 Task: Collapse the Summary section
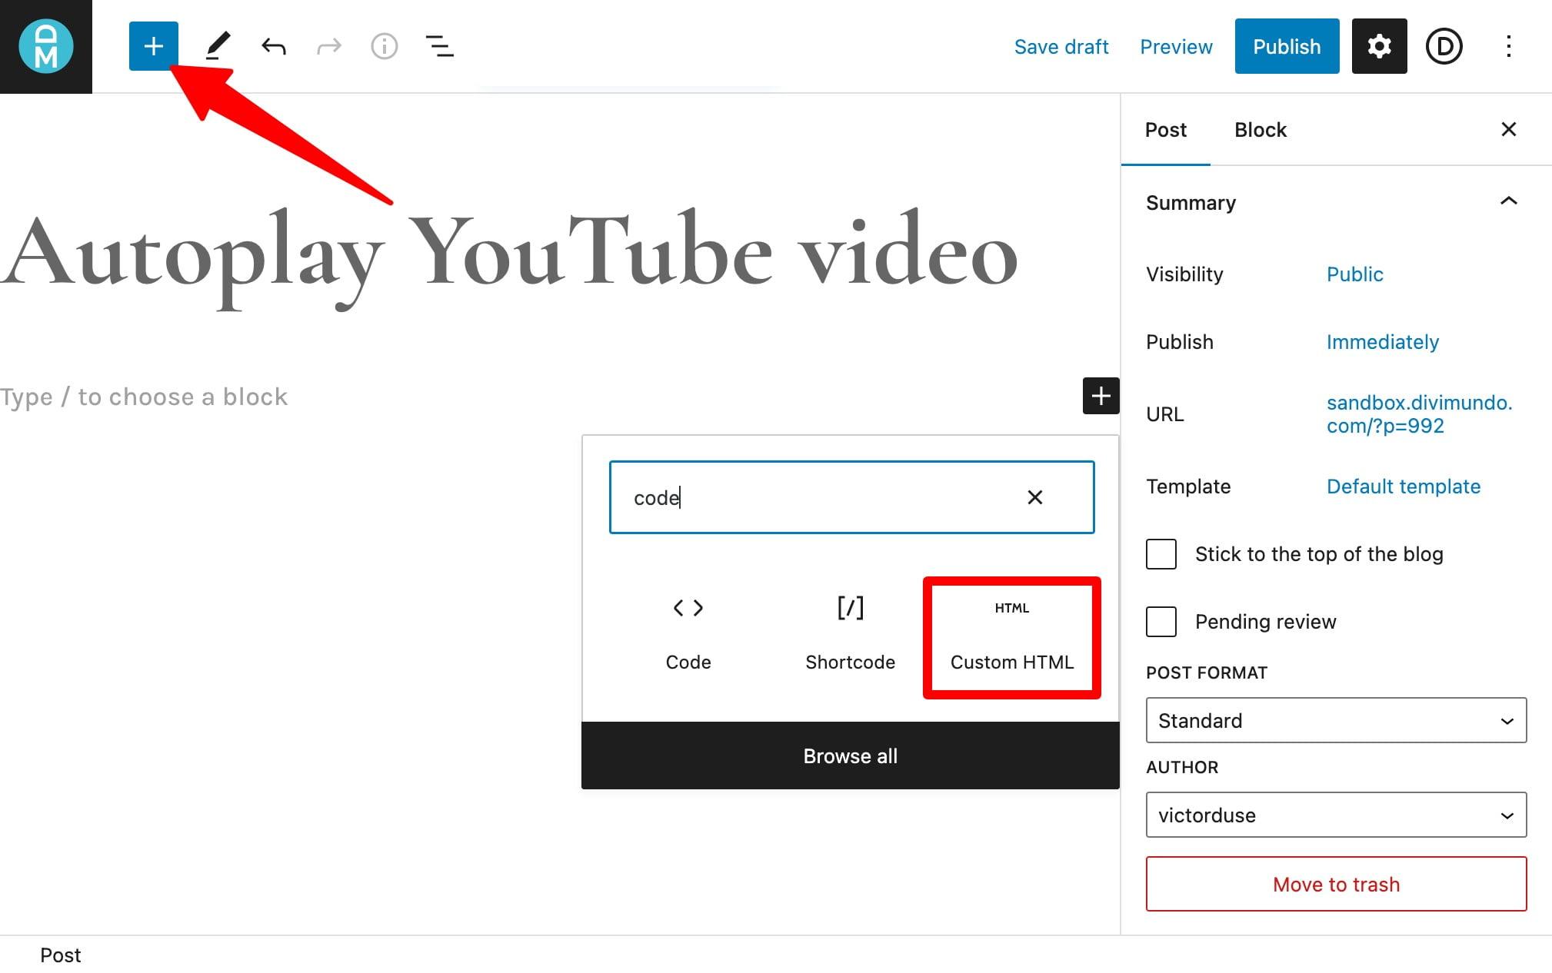pos(1508,201)
